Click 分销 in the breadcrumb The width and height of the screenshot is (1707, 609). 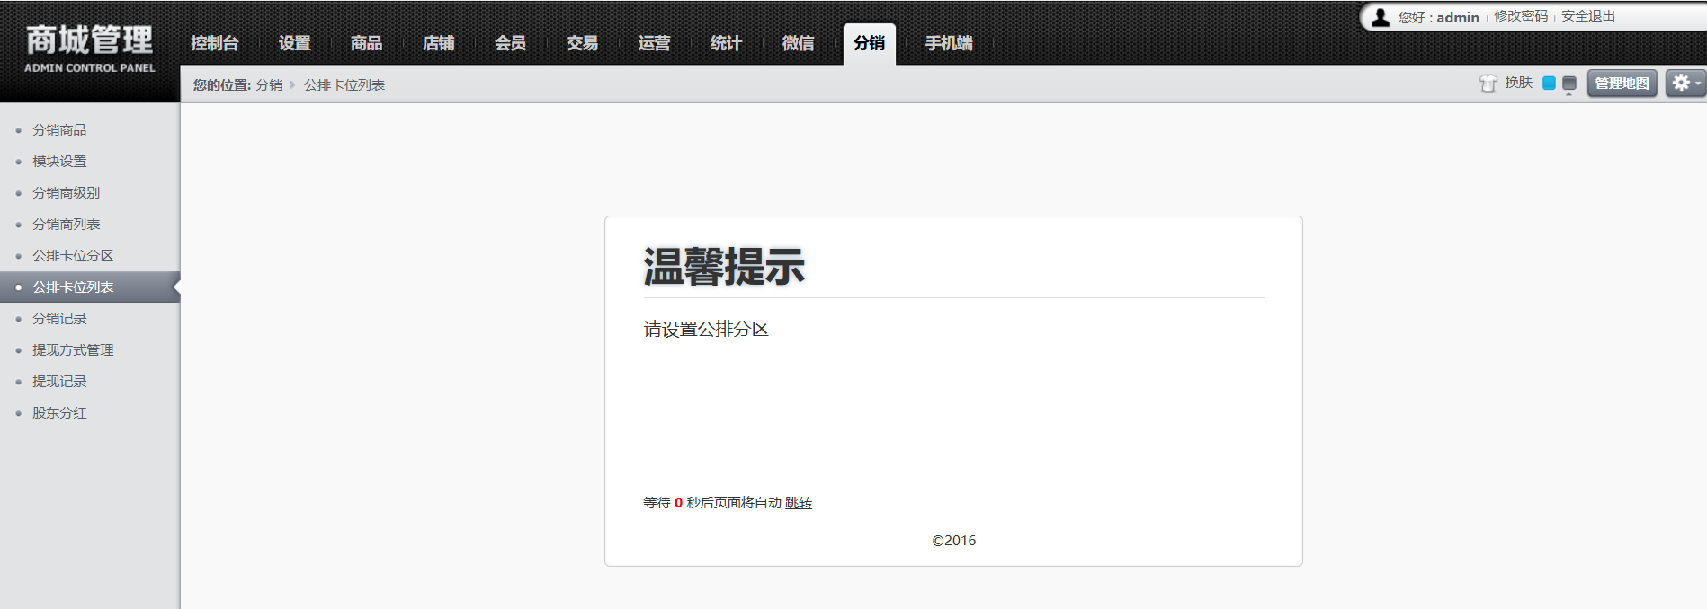click(x=269, y=85)
